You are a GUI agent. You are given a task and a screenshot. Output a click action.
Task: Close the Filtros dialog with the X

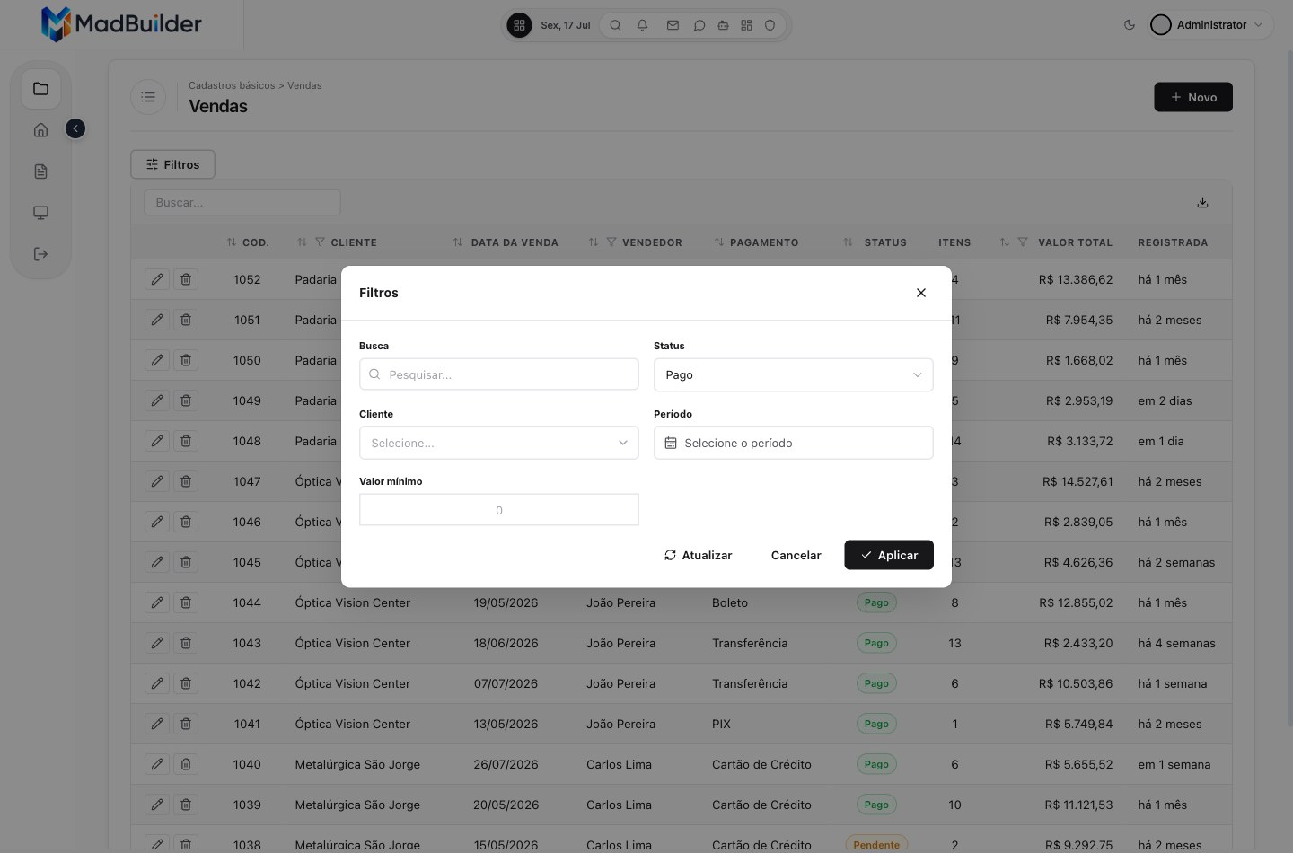click(x=920, y=293)
